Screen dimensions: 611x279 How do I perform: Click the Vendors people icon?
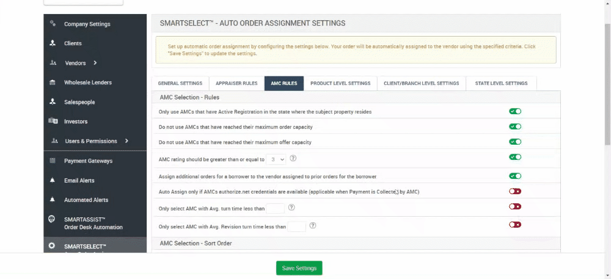pyautogui.click(x=53, y=63)
